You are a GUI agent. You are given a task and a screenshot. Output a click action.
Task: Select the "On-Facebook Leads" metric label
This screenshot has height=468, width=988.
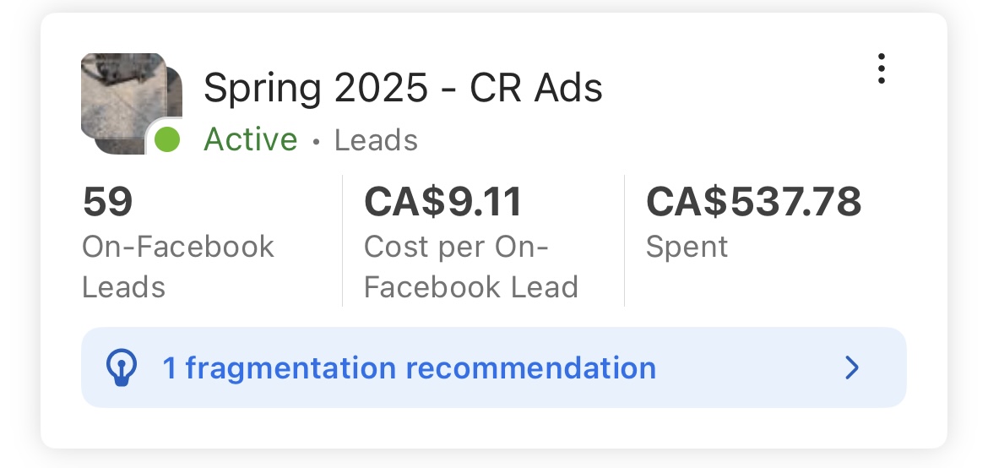click(x=177, y=267)
